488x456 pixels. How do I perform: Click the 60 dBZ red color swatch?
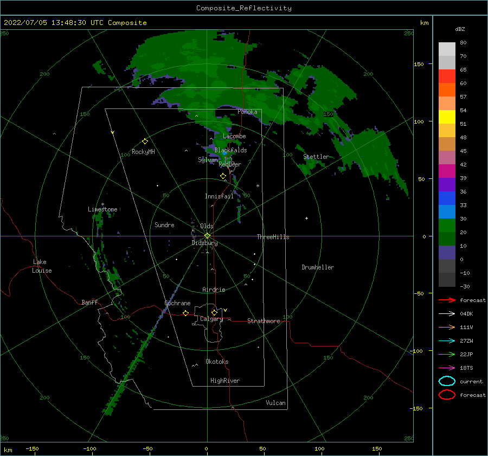coord(447,76)
